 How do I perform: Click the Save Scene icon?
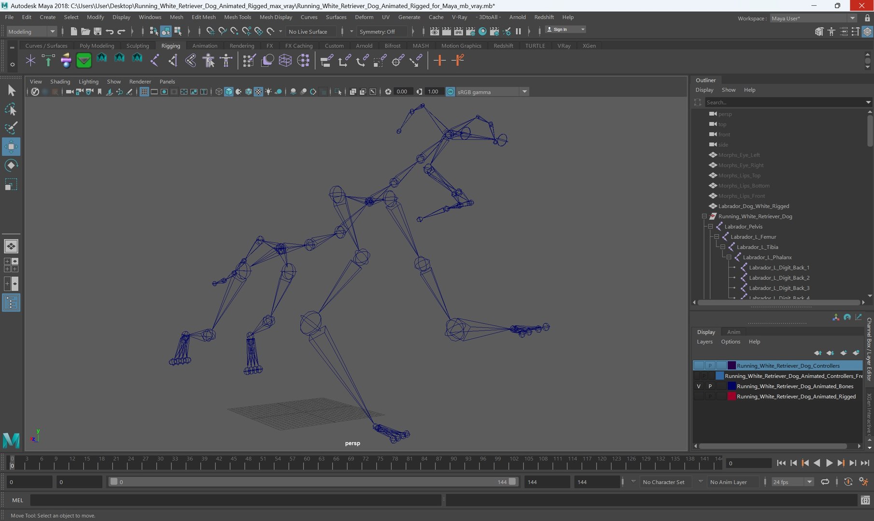tap(97, 31)
